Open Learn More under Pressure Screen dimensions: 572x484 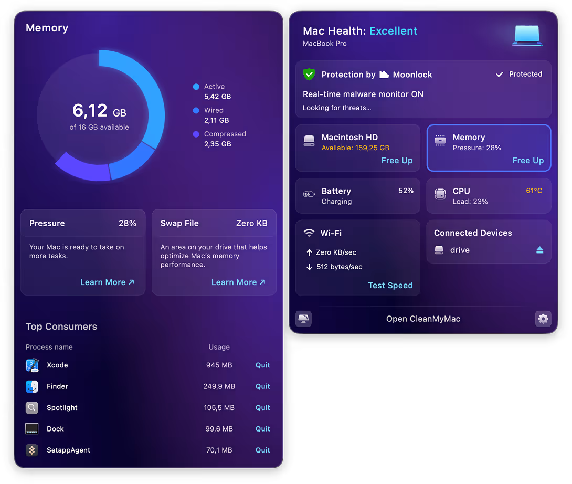point(107,282)
